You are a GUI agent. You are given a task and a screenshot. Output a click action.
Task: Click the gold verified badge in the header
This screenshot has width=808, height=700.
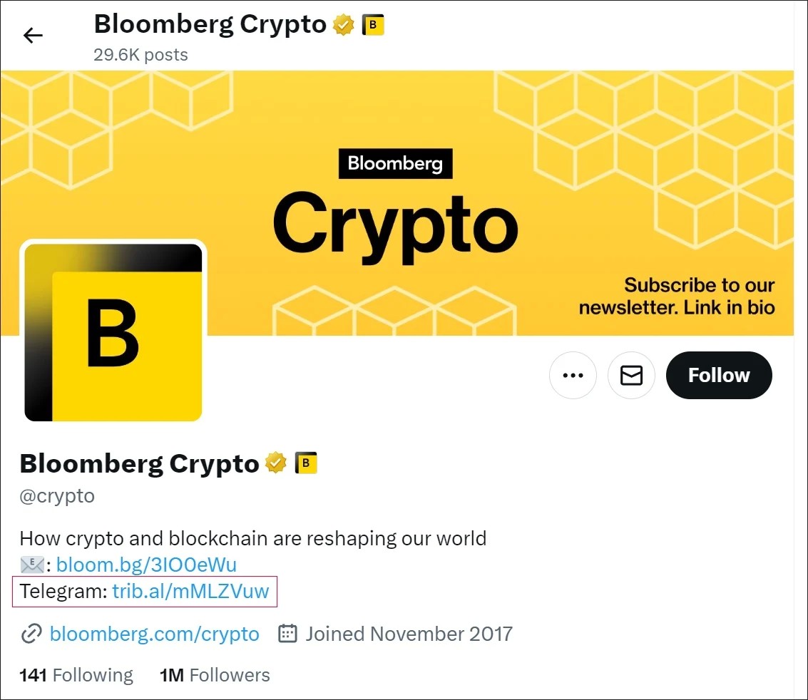pyautogui.click(x=344, y=26)
